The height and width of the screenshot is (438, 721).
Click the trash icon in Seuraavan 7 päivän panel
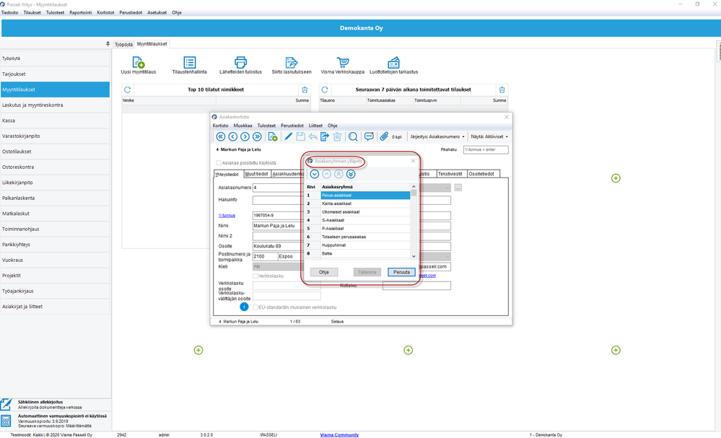tap(502, 90)
